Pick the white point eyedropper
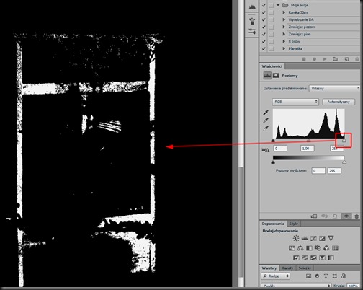Image resolution: width=363 pixels, height=290 pixels. pos(266,128)
